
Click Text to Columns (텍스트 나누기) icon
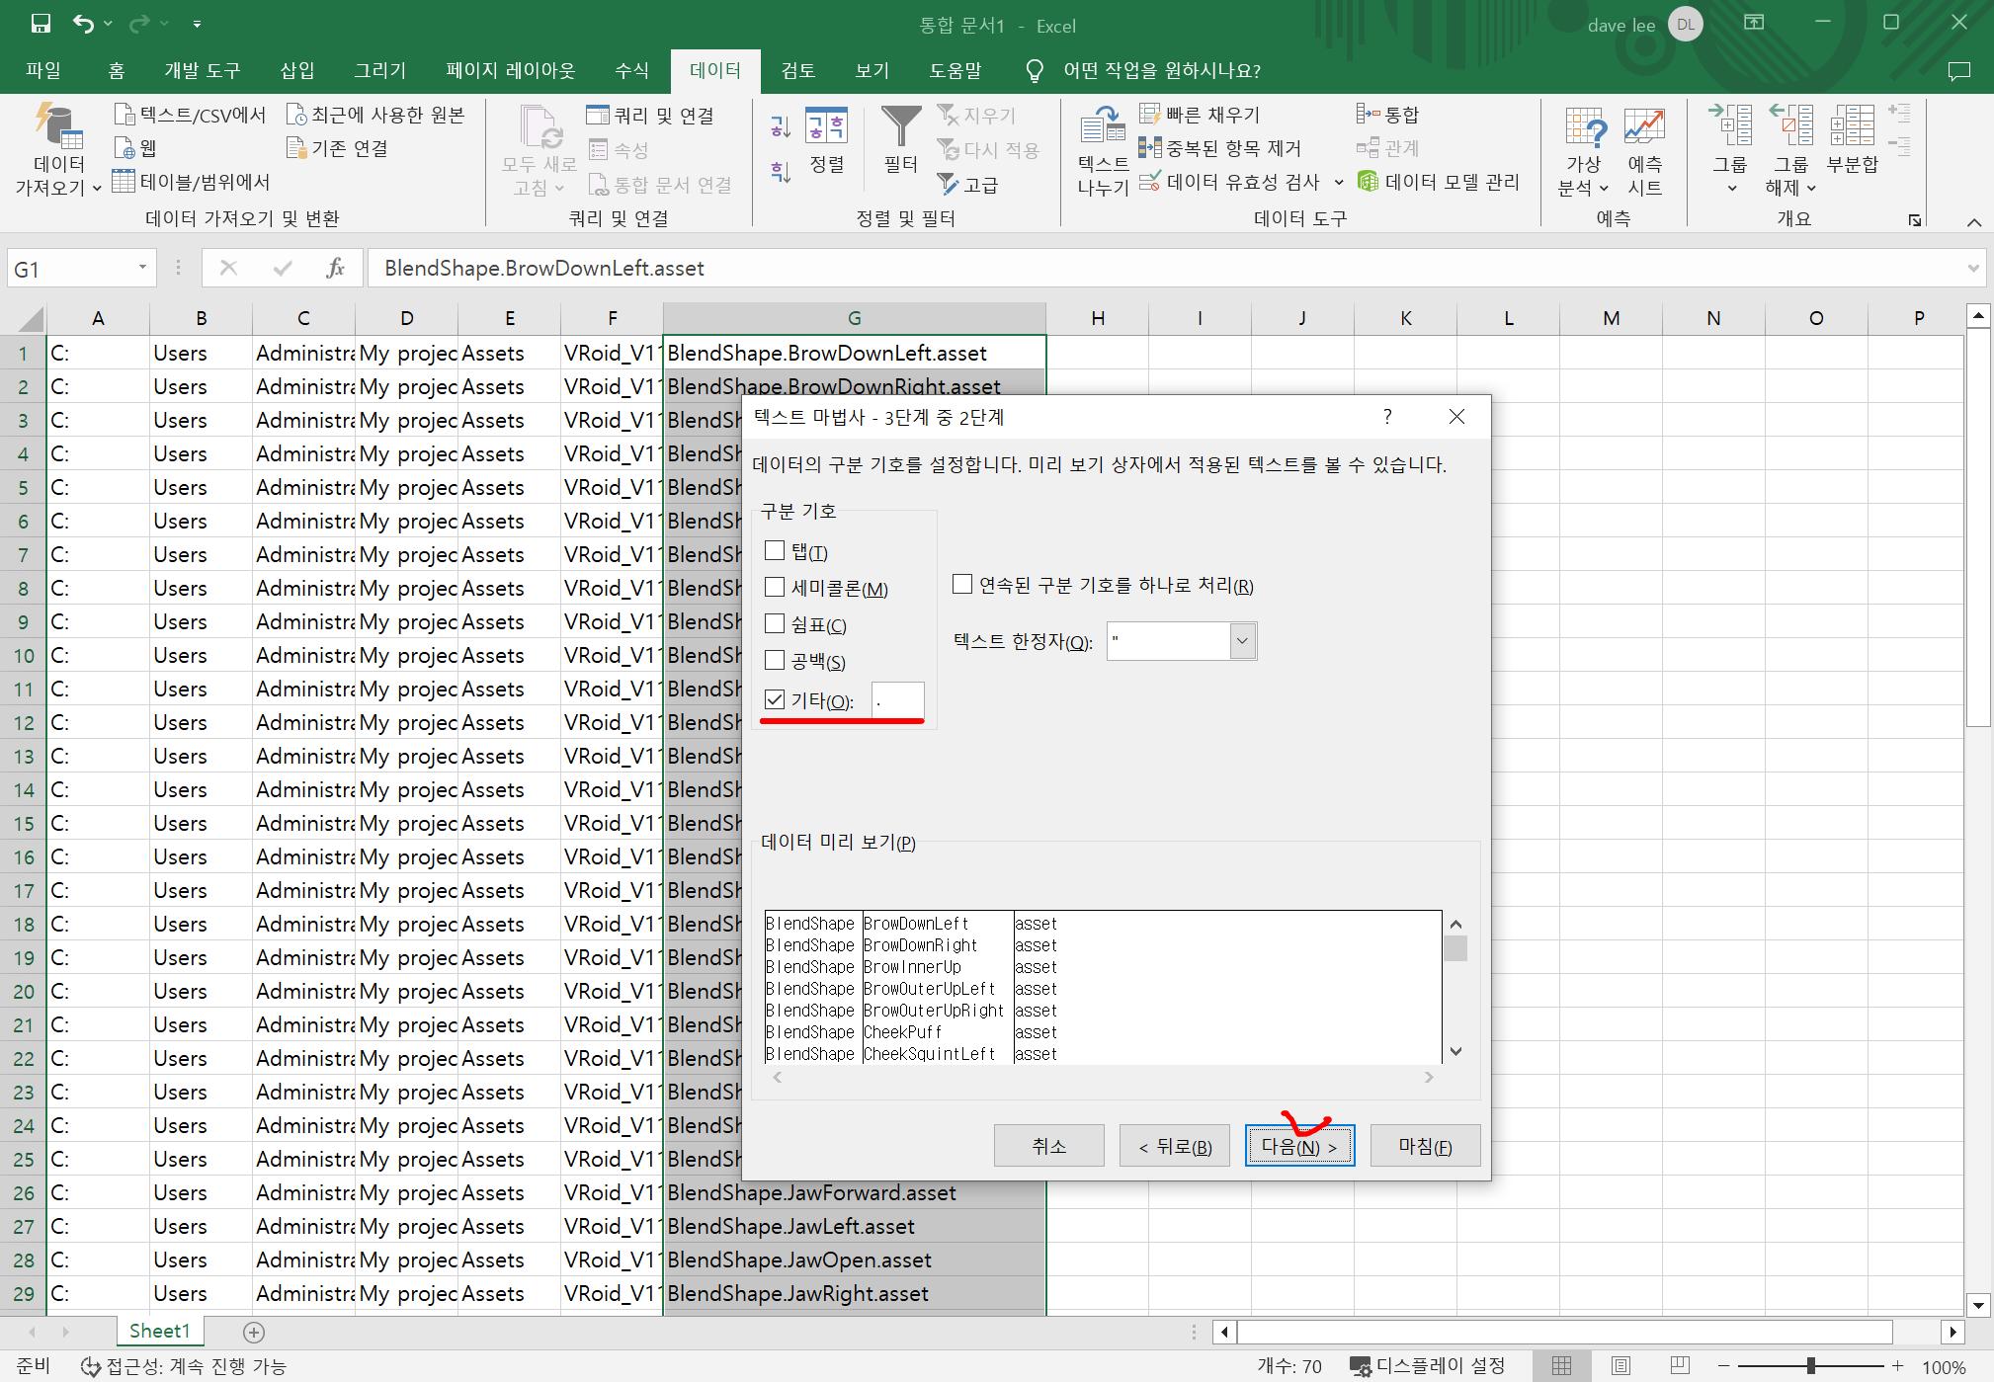pos(1102,128)
